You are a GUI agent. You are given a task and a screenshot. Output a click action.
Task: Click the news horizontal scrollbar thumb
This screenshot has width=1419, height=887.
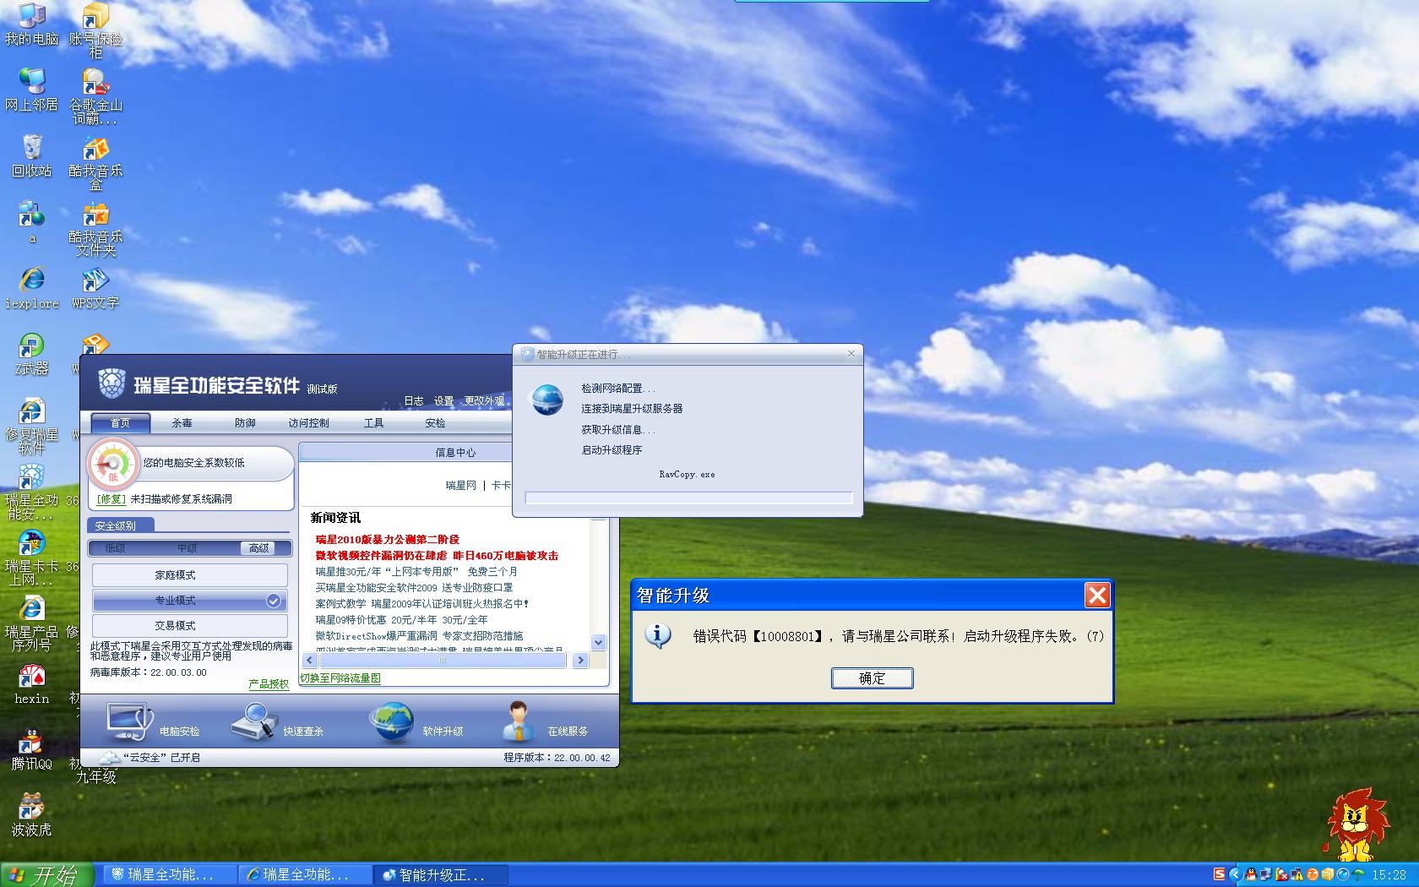(x=442, y=661)
